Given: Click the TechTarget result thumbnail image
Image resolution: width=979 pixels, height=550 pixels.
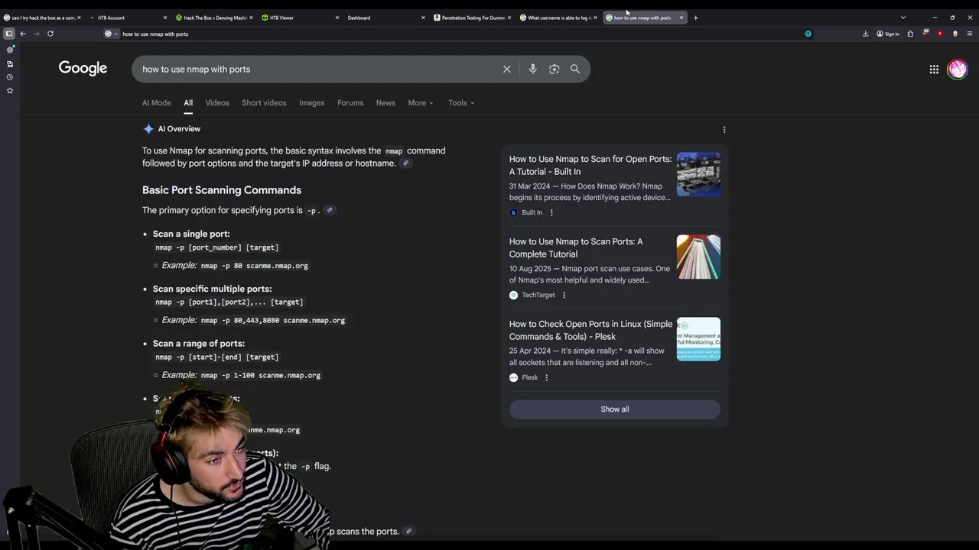Looking at the screenshot, I should pos(698,257).
